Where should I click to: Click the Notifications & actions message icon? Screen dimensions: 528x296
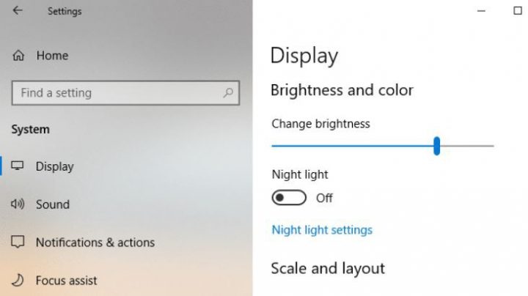tap(18, 243)
